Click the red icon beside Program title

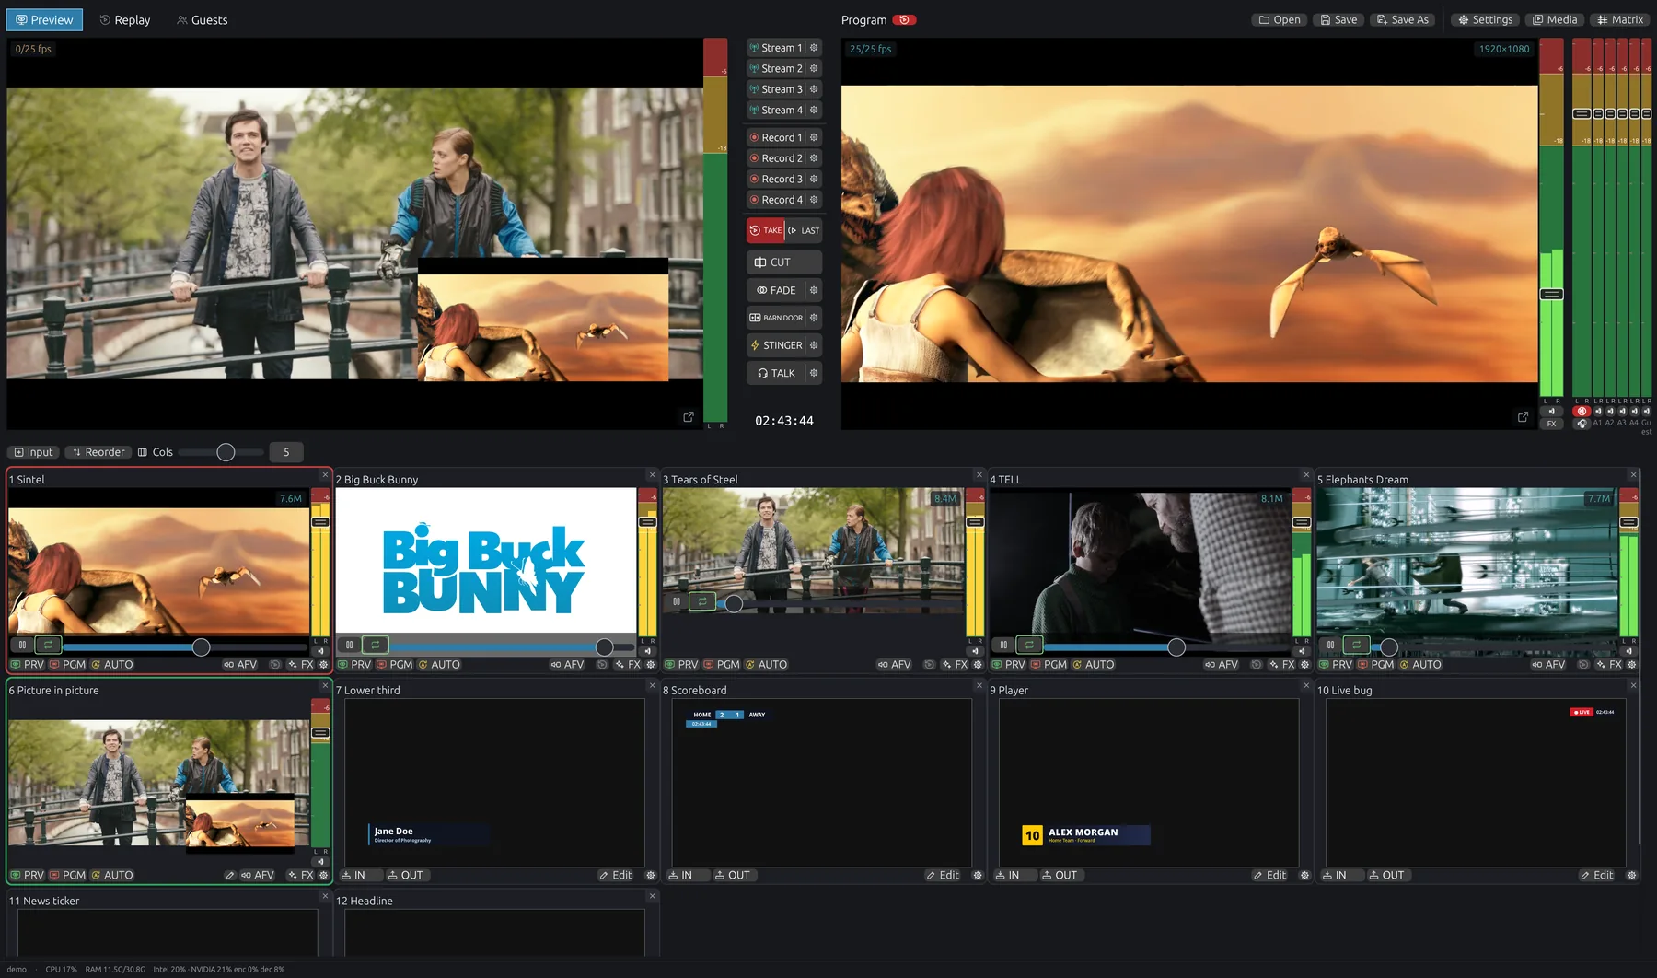coord(905,20)
